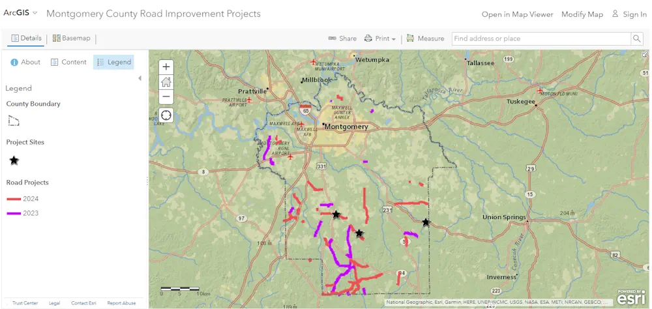The image size is (652, 309).
Task: Open the Legal link
Action: coord(55,303)
